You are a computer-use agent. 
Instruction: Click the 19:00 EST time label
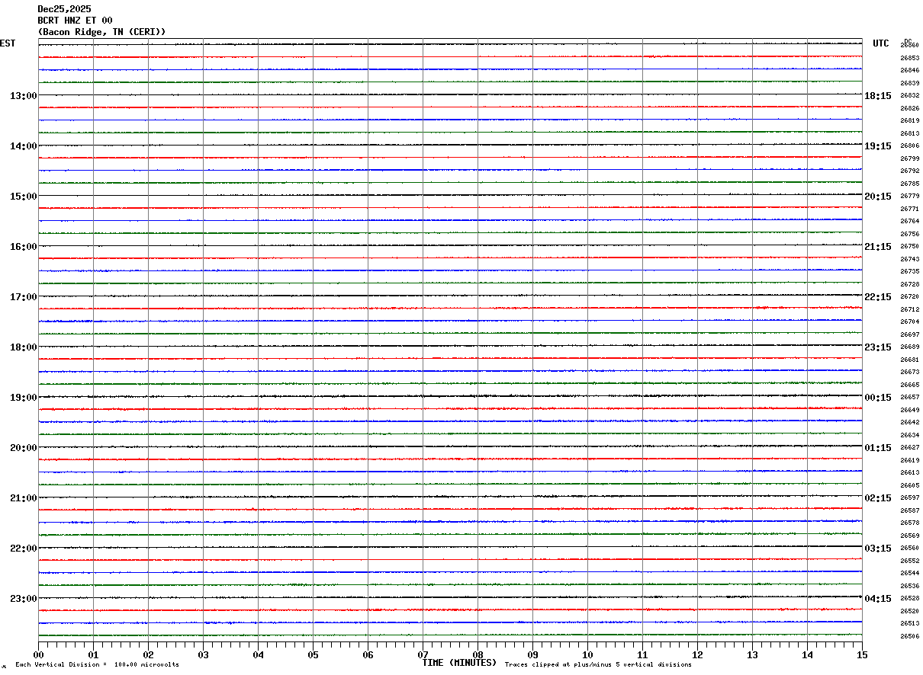pos(23,398)
